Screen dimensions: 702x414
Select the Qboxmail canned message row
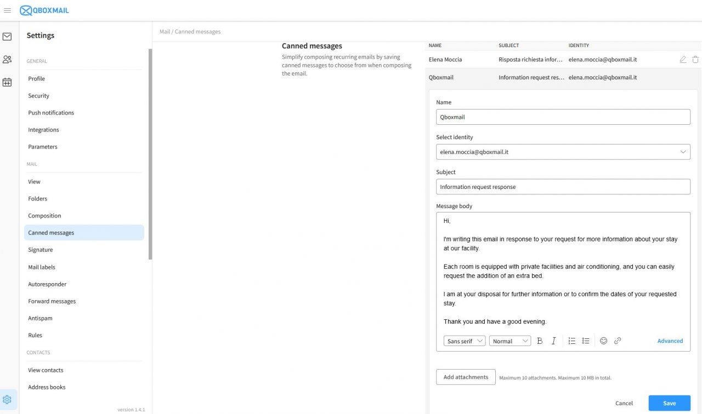tap(563, 78)
